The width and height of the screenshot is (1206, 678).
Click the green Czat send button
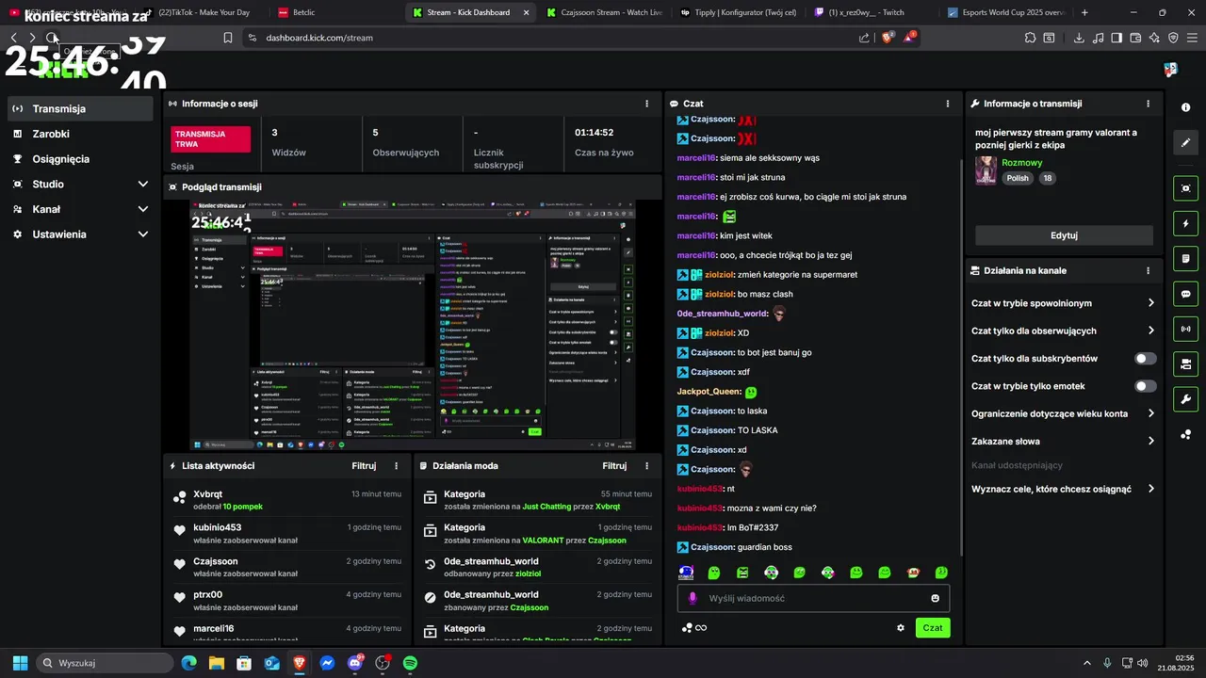933,628
